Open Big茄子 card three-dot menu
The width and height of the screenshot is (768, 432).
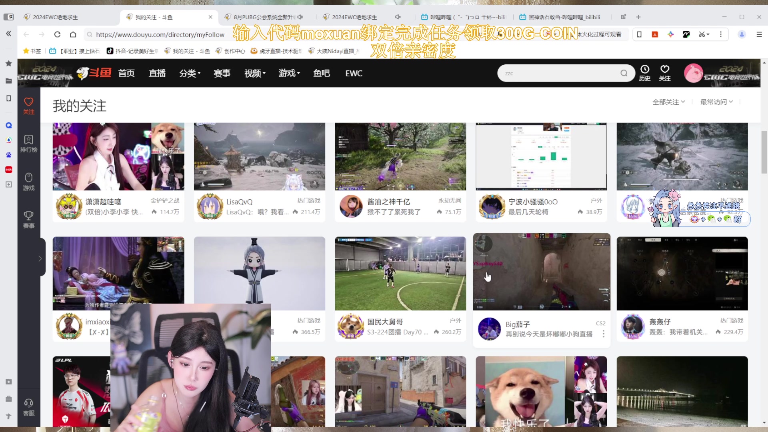pyautogui.click(x=604, y=334)
